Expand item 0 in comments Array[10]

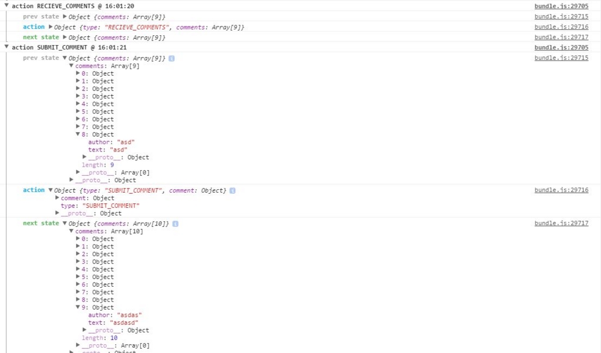coord(78,238)
